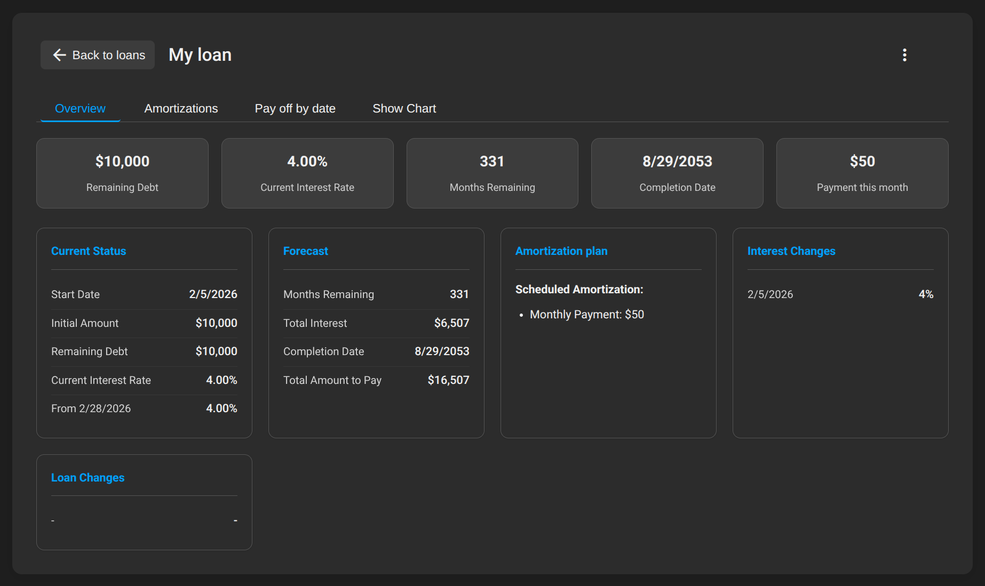Select the Show Chart tab
This screenshot has width=985, height=586.
tap(404, 108)
